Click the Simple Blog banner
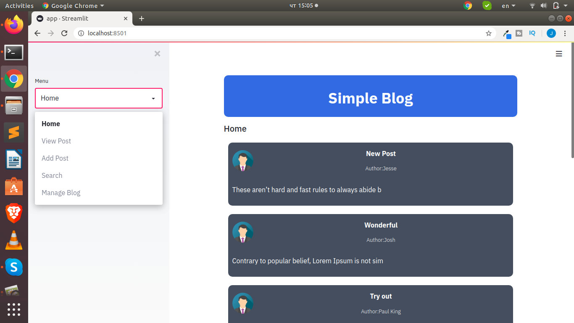574x323 pixels. (x=371, y=96)
